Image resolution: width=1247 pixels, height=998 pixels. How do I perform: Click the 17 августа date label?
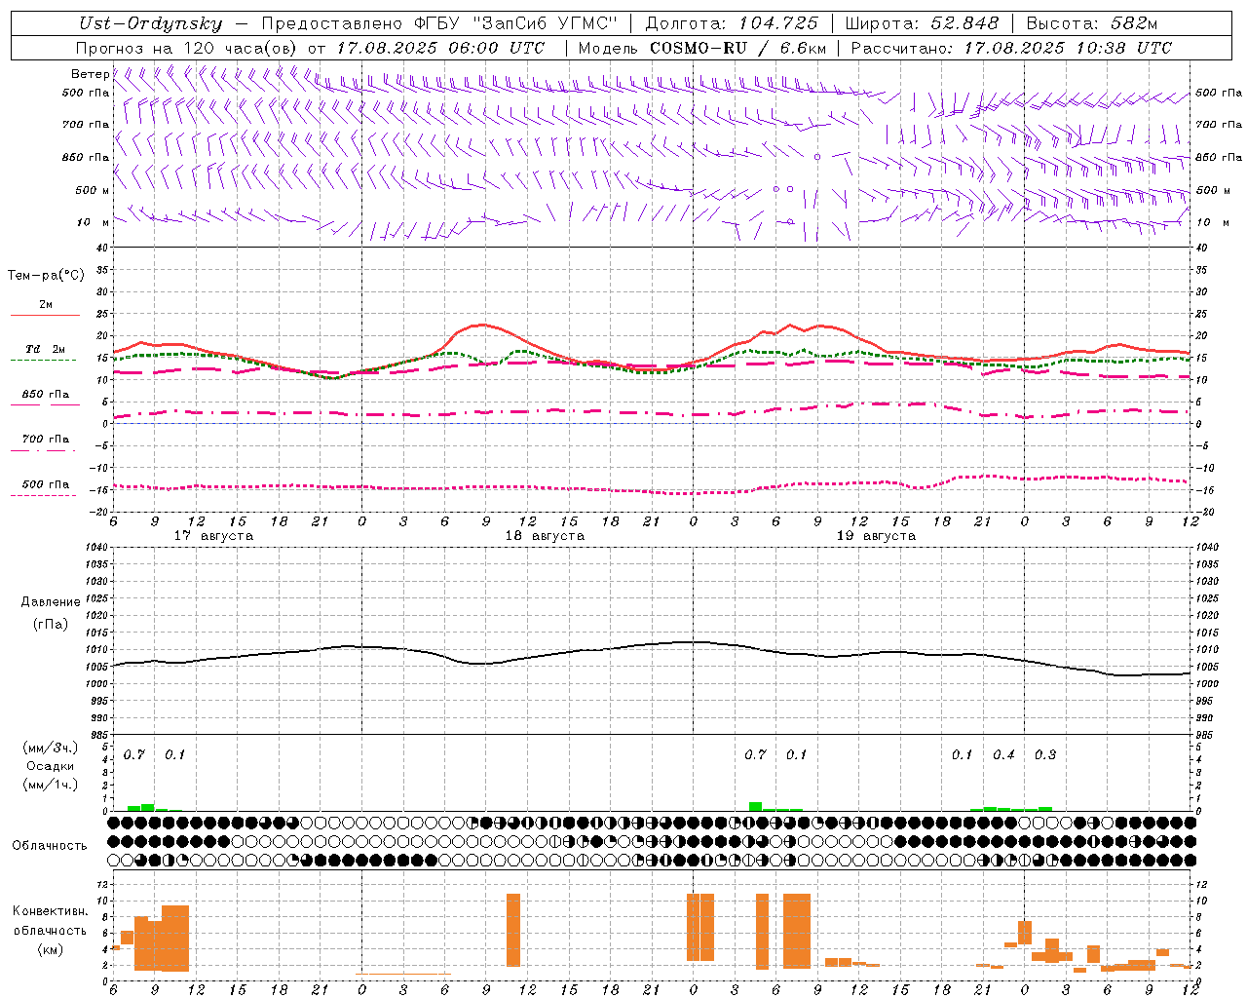(213, 536)
